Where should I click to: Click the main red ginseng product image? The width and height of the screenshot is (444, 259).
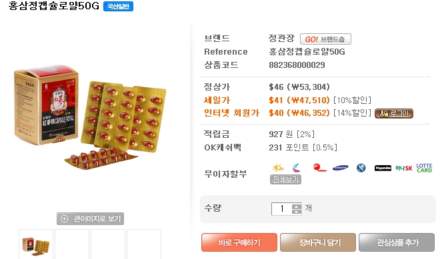coord(90,117)
